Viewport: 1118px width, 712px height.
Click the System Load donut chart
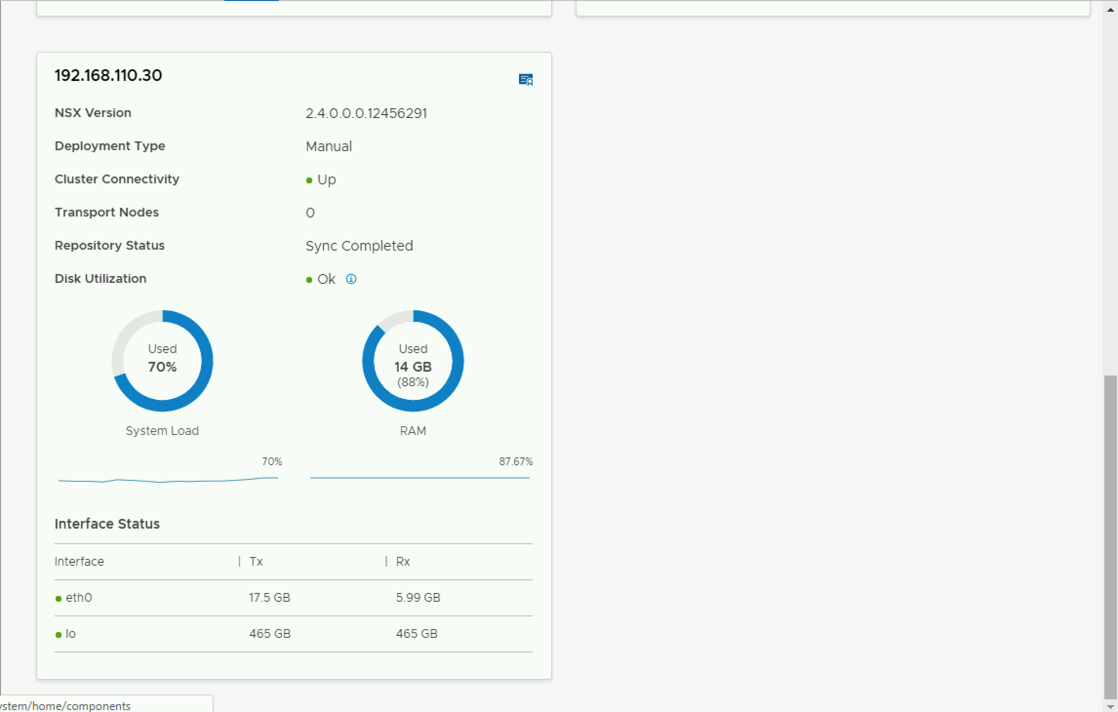click(162, 361)
